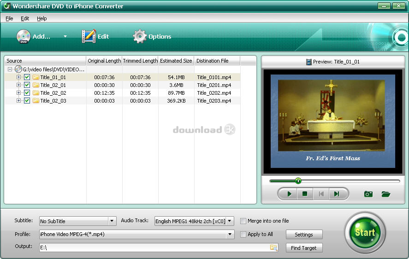Expand Title_02_03 tree node
The width and height of the screenshot is (409, 259).
pyautogui.click(x=18, y=100)
